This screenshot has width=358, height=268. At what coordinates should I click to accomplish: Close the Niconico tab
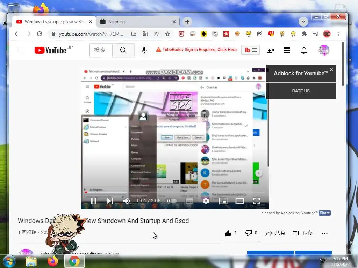pos(174,22)
